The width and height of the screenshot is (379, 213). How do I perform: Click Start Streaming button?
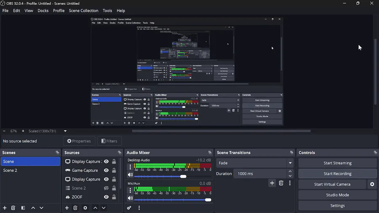coord(337,163)
